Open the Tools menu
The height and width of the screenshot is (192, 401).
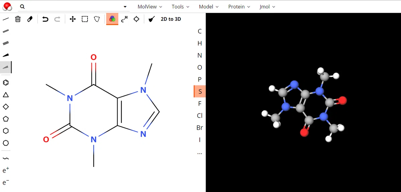pos(180,7)
